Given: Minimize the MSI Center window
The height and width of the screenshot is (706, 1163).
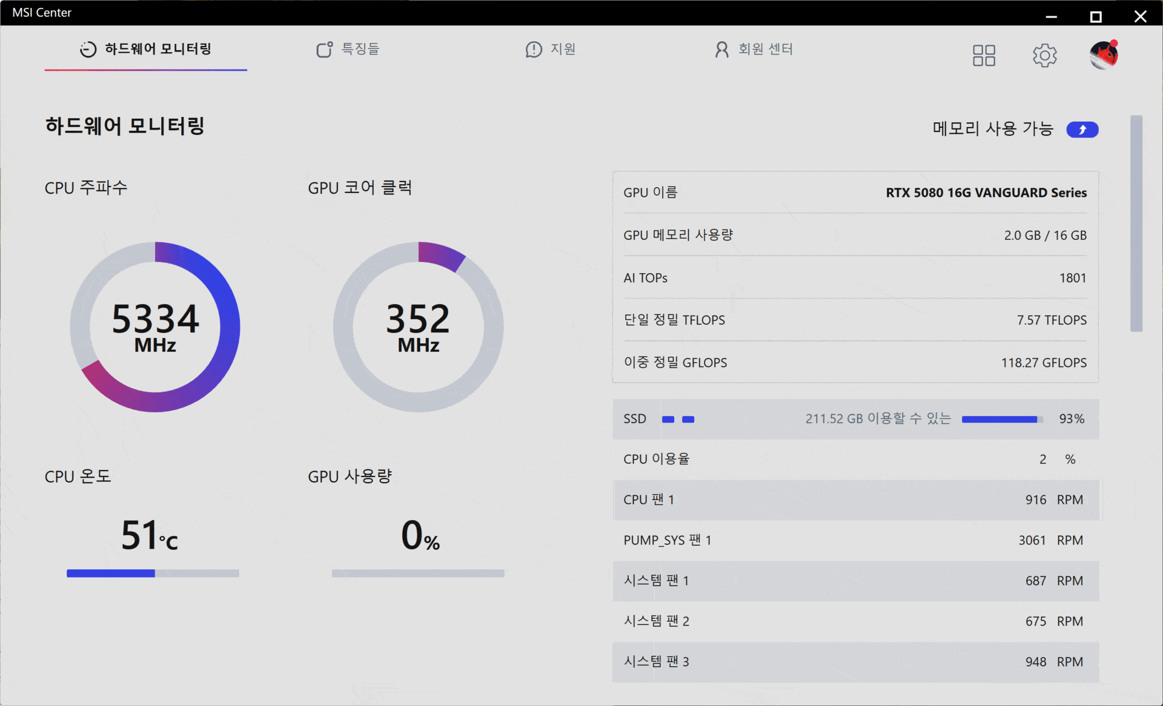Looking at the screenshot, I should (1052, 16).
